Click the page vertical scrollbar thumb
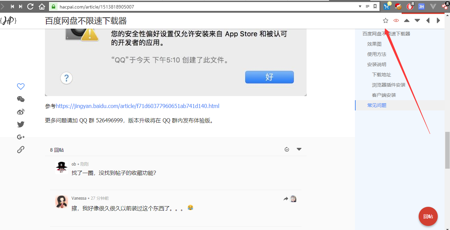The height and width of the screenshot is (230, 450). pos(447,151)
